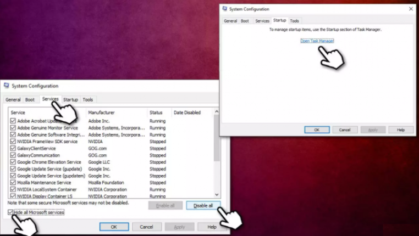Select Running status for Adobe Genuine Monitor Service
The height and width of the screenshot is (236, 419).
coord(157,128)
